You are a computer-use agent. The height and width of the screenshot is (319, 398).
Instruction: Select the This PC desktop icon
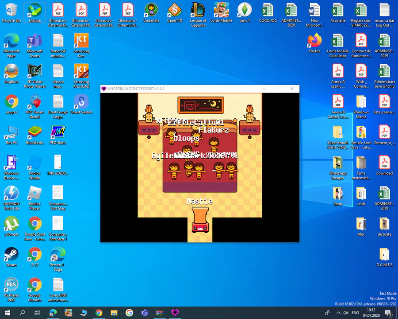[11, 135]
